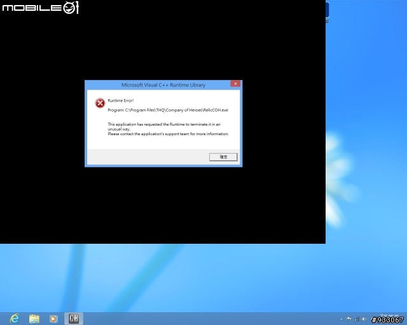Select the Company of Heroes taskbar button
The width and height of the screenshot is (407, 325).
coord(74,318)
